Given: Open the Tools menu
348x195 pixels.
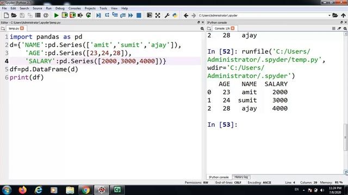Looking at the screenshot, I should point(103,9).
